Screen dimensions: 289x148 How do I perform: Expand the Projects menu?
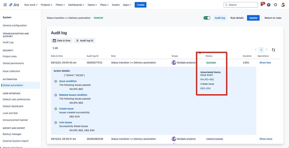point(47,5)
